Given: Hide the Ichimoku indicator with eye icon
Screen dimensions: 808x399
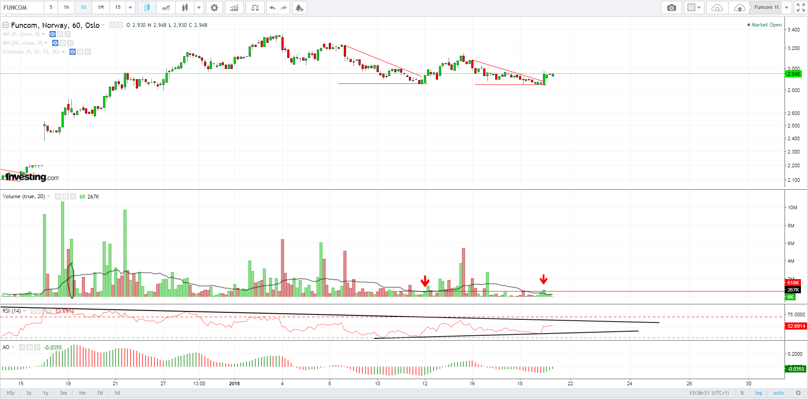Looking at the screenshot, I should [73, 52].
